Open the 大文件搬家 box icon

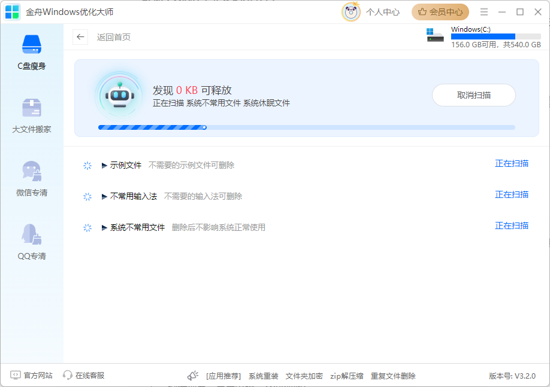tap(32, 108)
